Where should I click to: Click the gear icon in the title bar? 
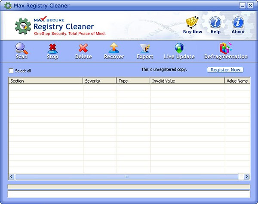pyautogui.click(x=8, y=6)
